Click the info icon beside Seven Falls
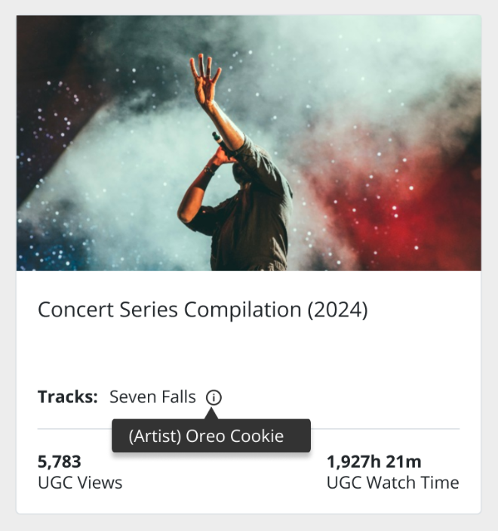Image resolution: width=498 pixels, height=531 pixels. 214,397
